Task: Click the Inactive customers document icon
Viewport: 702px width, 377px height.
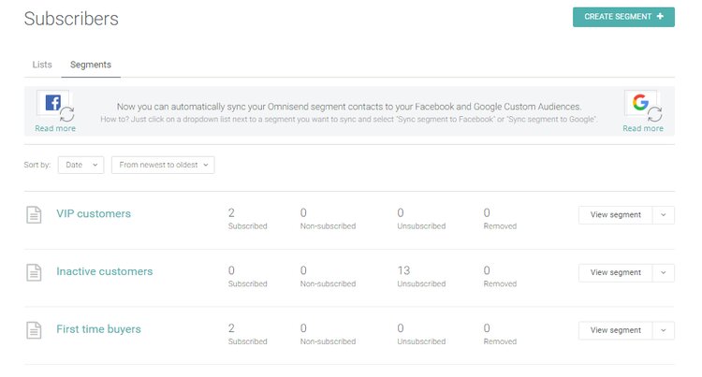Action: tap(34, 273)
